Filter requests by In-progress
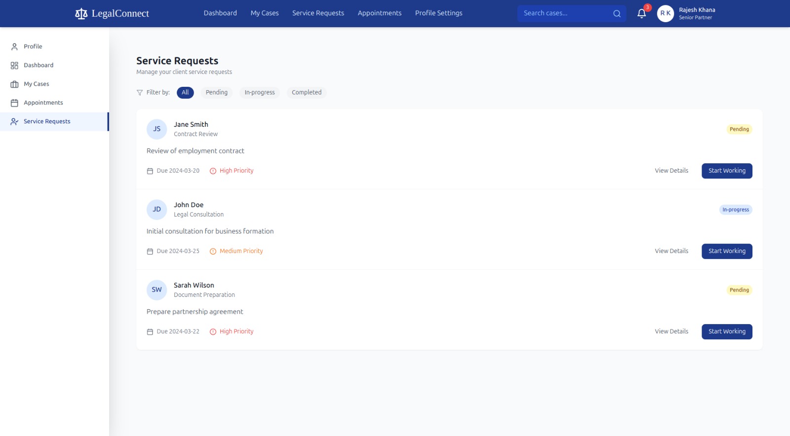 tap(260, 92)
